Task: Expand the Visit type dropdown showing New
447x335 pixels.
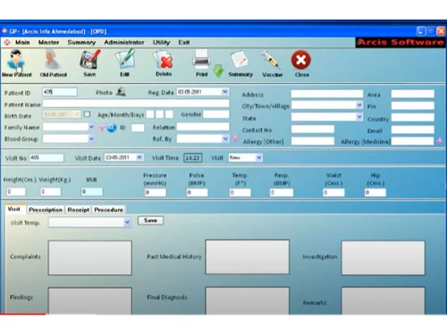Action: [259, 157]
